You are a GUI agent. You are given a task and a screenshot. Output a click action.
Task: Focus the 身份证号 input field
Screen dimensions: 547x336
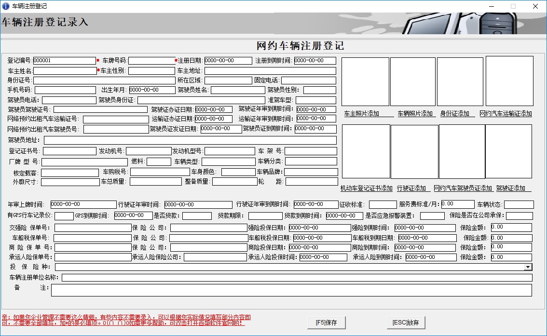tap(104, 80)
